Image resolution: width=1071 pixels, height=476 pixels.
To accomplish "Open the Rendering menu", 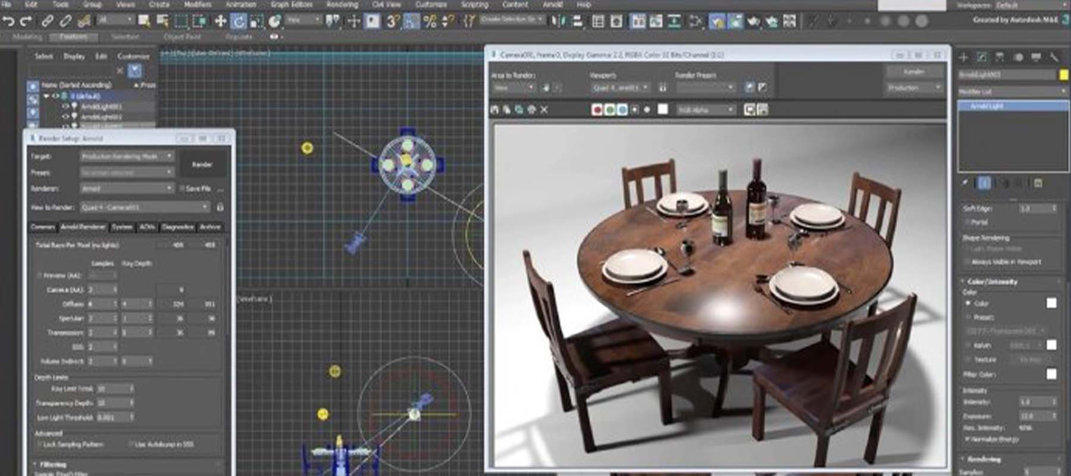I will (342, 4).
